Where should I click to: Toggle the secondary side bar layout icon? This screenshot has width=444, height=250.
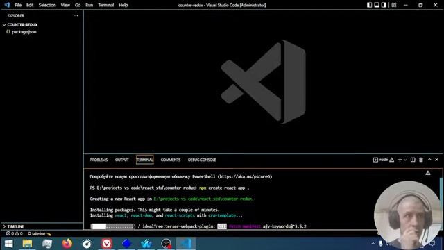384,5
